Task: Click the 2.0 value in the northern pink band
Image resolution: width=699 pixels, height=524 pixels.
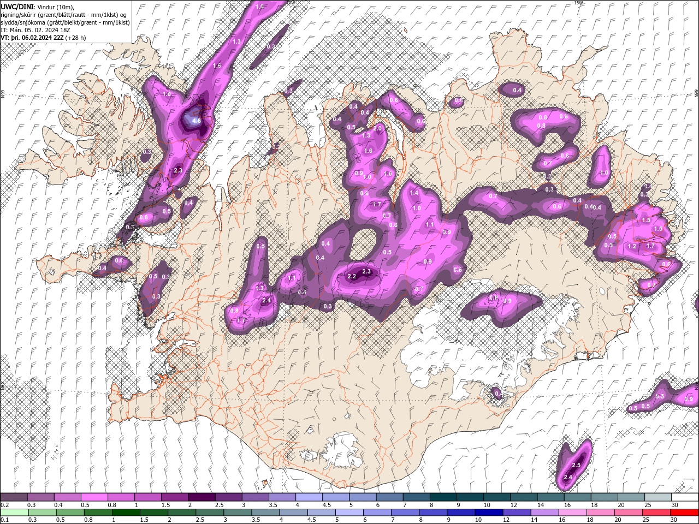Action: [x=377, y=128]
